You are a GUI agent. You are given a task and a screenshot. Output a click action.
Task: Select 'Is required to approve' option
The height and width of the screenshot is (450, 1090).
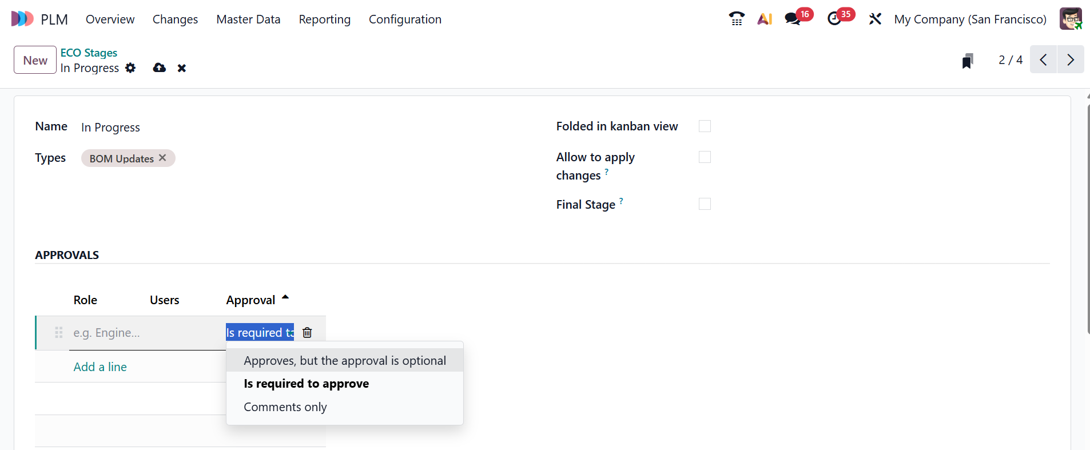click(x=306, y=384)
